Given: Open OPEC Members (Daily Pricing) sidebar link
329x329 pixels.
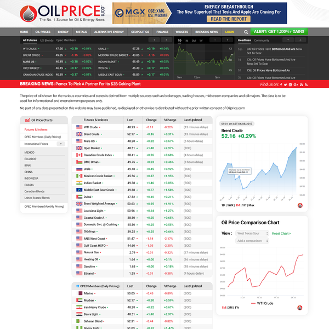Looking at the screenshot, I should tap(43, 137).
